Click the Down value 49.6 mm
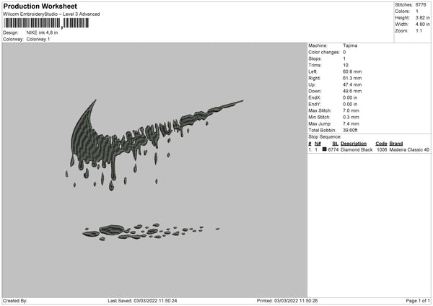Screen dimensions: 433x306 click(x=352, y=91)
